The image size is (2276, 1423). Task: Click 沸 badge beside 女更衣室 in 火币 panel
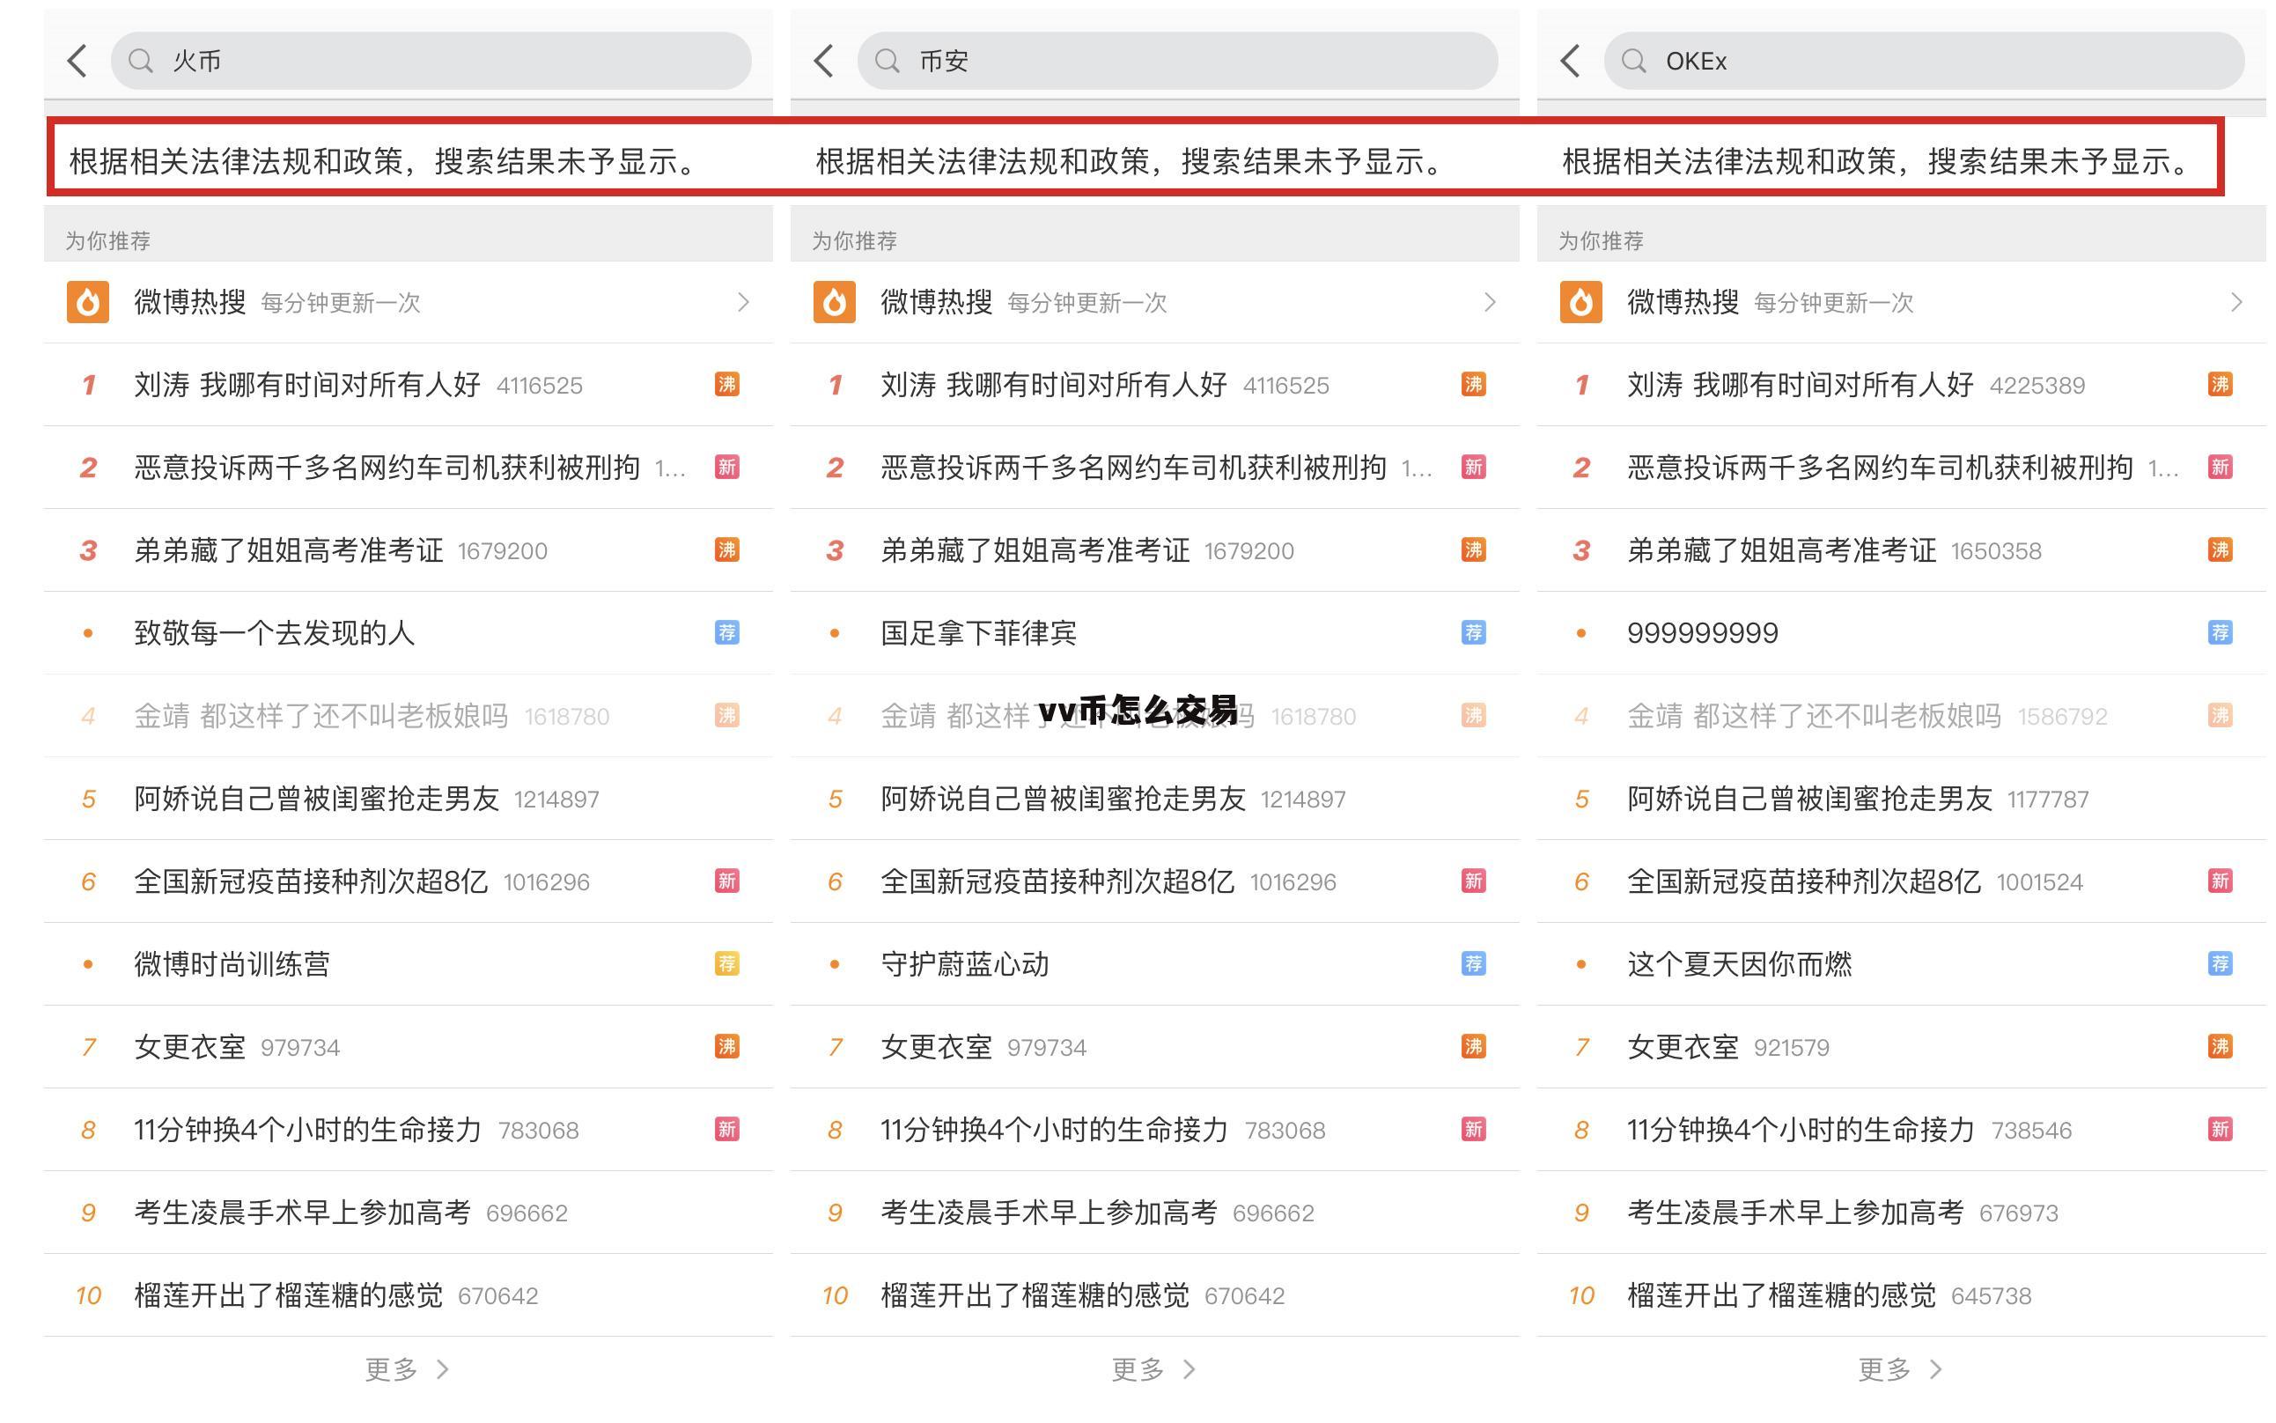(x=726, y=1046)
